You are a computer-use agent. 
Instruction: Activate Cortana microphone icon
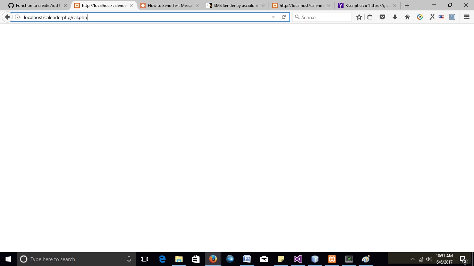tap(129, 259)
